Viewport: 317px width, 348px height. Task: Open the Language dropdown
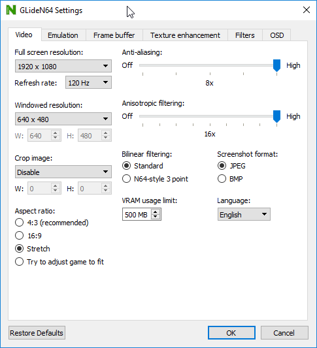tap(244, 214)
